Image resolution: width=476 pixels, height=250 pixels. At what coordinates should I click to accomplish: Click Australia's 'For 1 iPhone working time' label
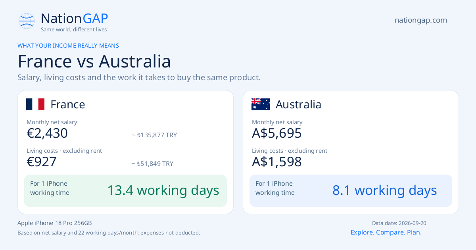[x=275, y=188]
